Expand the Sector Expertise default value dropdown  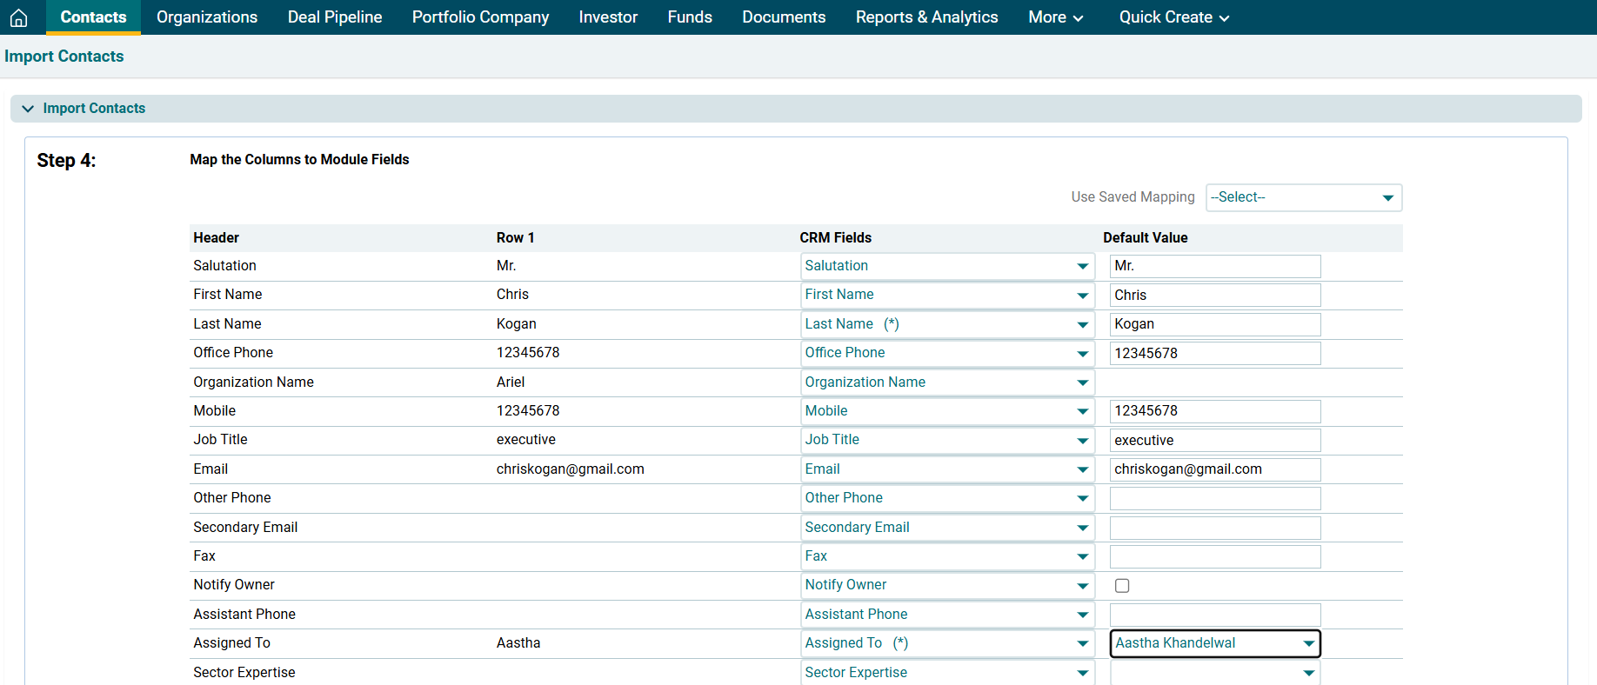[1214, 673]
